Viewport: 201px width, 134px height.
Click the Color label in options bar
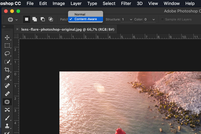139,20
